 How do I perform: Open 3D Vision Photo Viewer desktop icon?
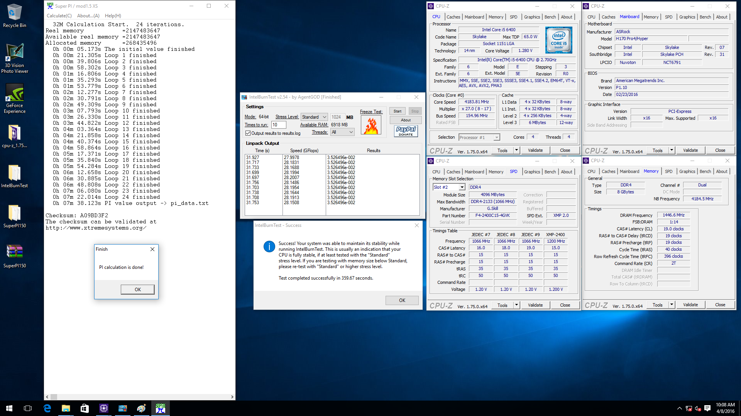click(14, 58)
